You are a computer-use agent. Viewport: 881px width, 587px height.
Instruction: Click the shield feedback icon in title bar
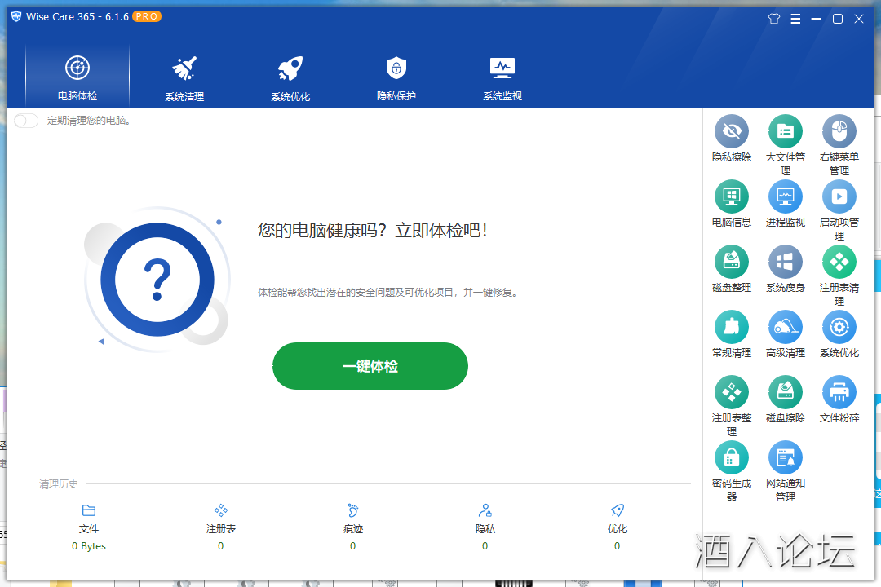773,18
